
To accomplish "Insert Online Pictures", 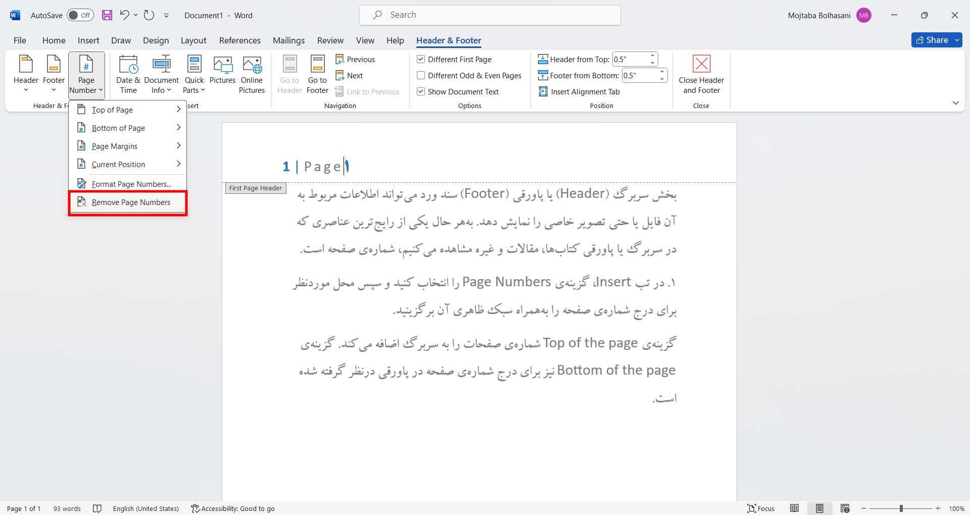I will (252, 75).
